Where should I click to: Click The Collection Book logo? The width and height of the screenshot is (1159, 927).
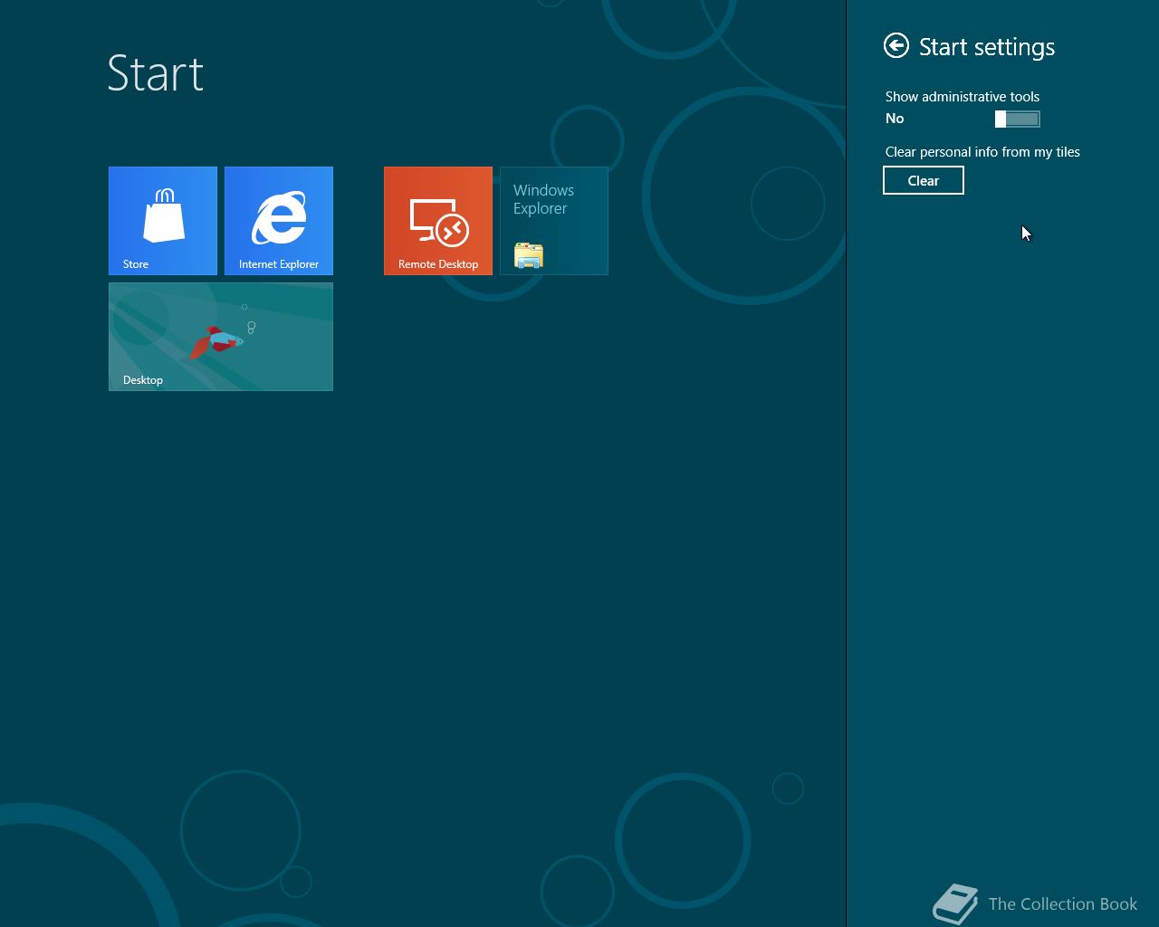[x=955, y=903]
